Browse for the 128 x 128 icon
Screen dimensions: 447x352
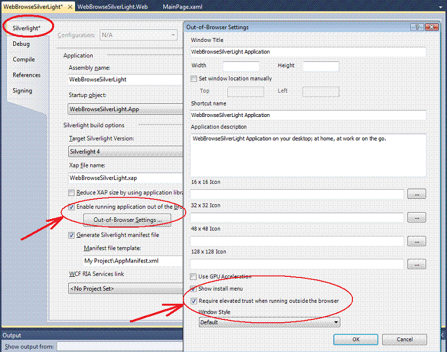417,264
